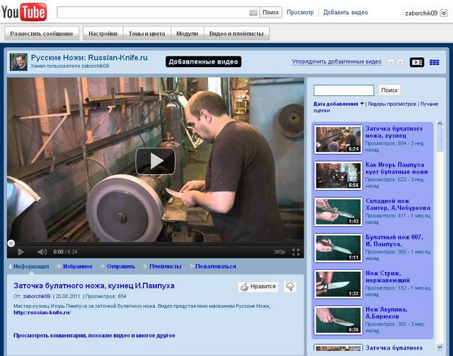This screenshot has width=453, height=356.
Task: Open Булатный нож 007, И. Пампуха link
Action: [394, 240]
